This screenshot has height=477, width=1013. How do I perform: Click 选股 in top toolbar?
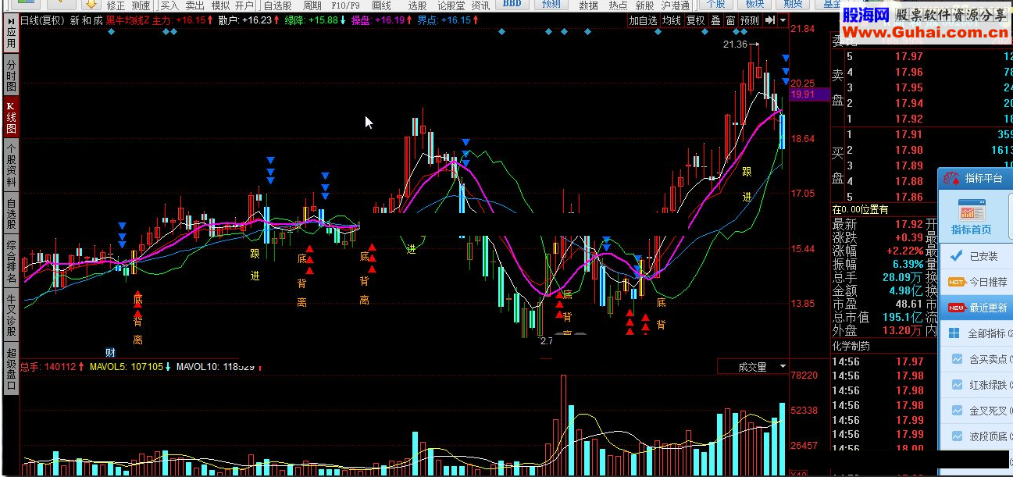point(418,5)
